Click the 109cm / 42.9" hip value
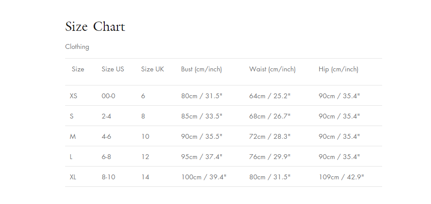The image size is (431, 204). (341, 177)
